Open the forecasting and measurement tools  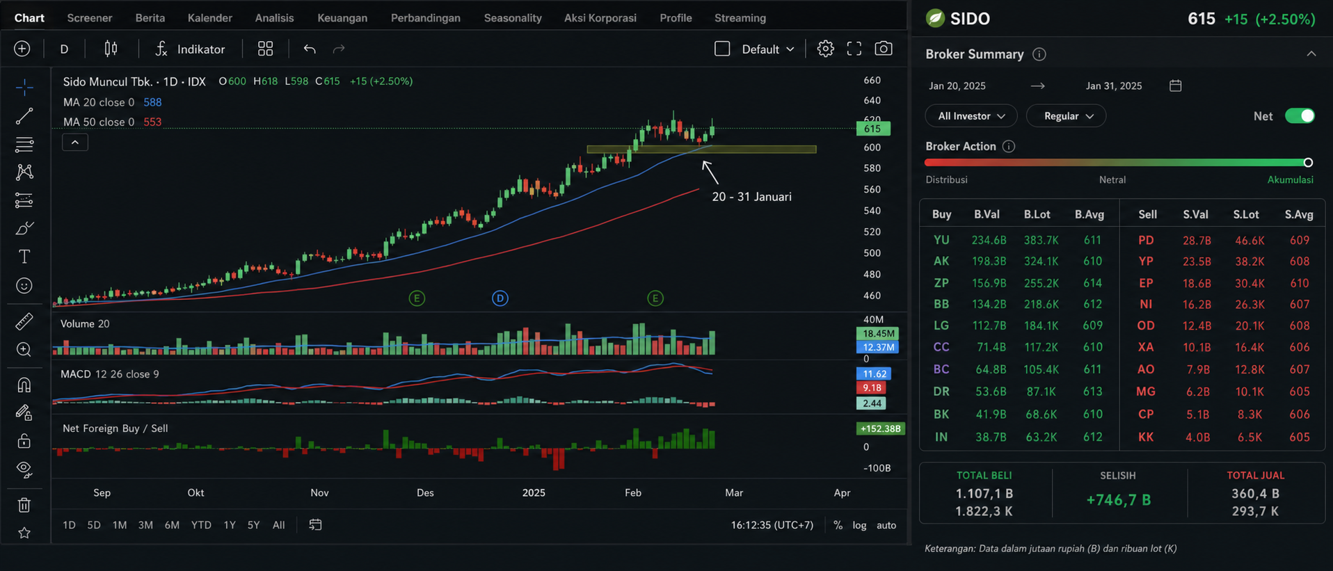pos(24,200)
